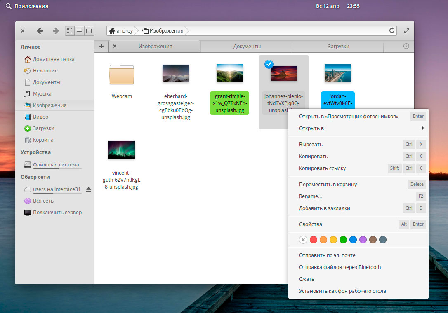Switch to column view mode
448x313 pixels.
click(89, 31)
